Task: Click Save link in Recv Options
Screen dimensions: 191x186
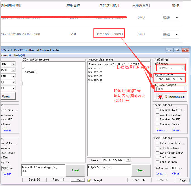Action: pyautogui.click(x=161, y=130)
